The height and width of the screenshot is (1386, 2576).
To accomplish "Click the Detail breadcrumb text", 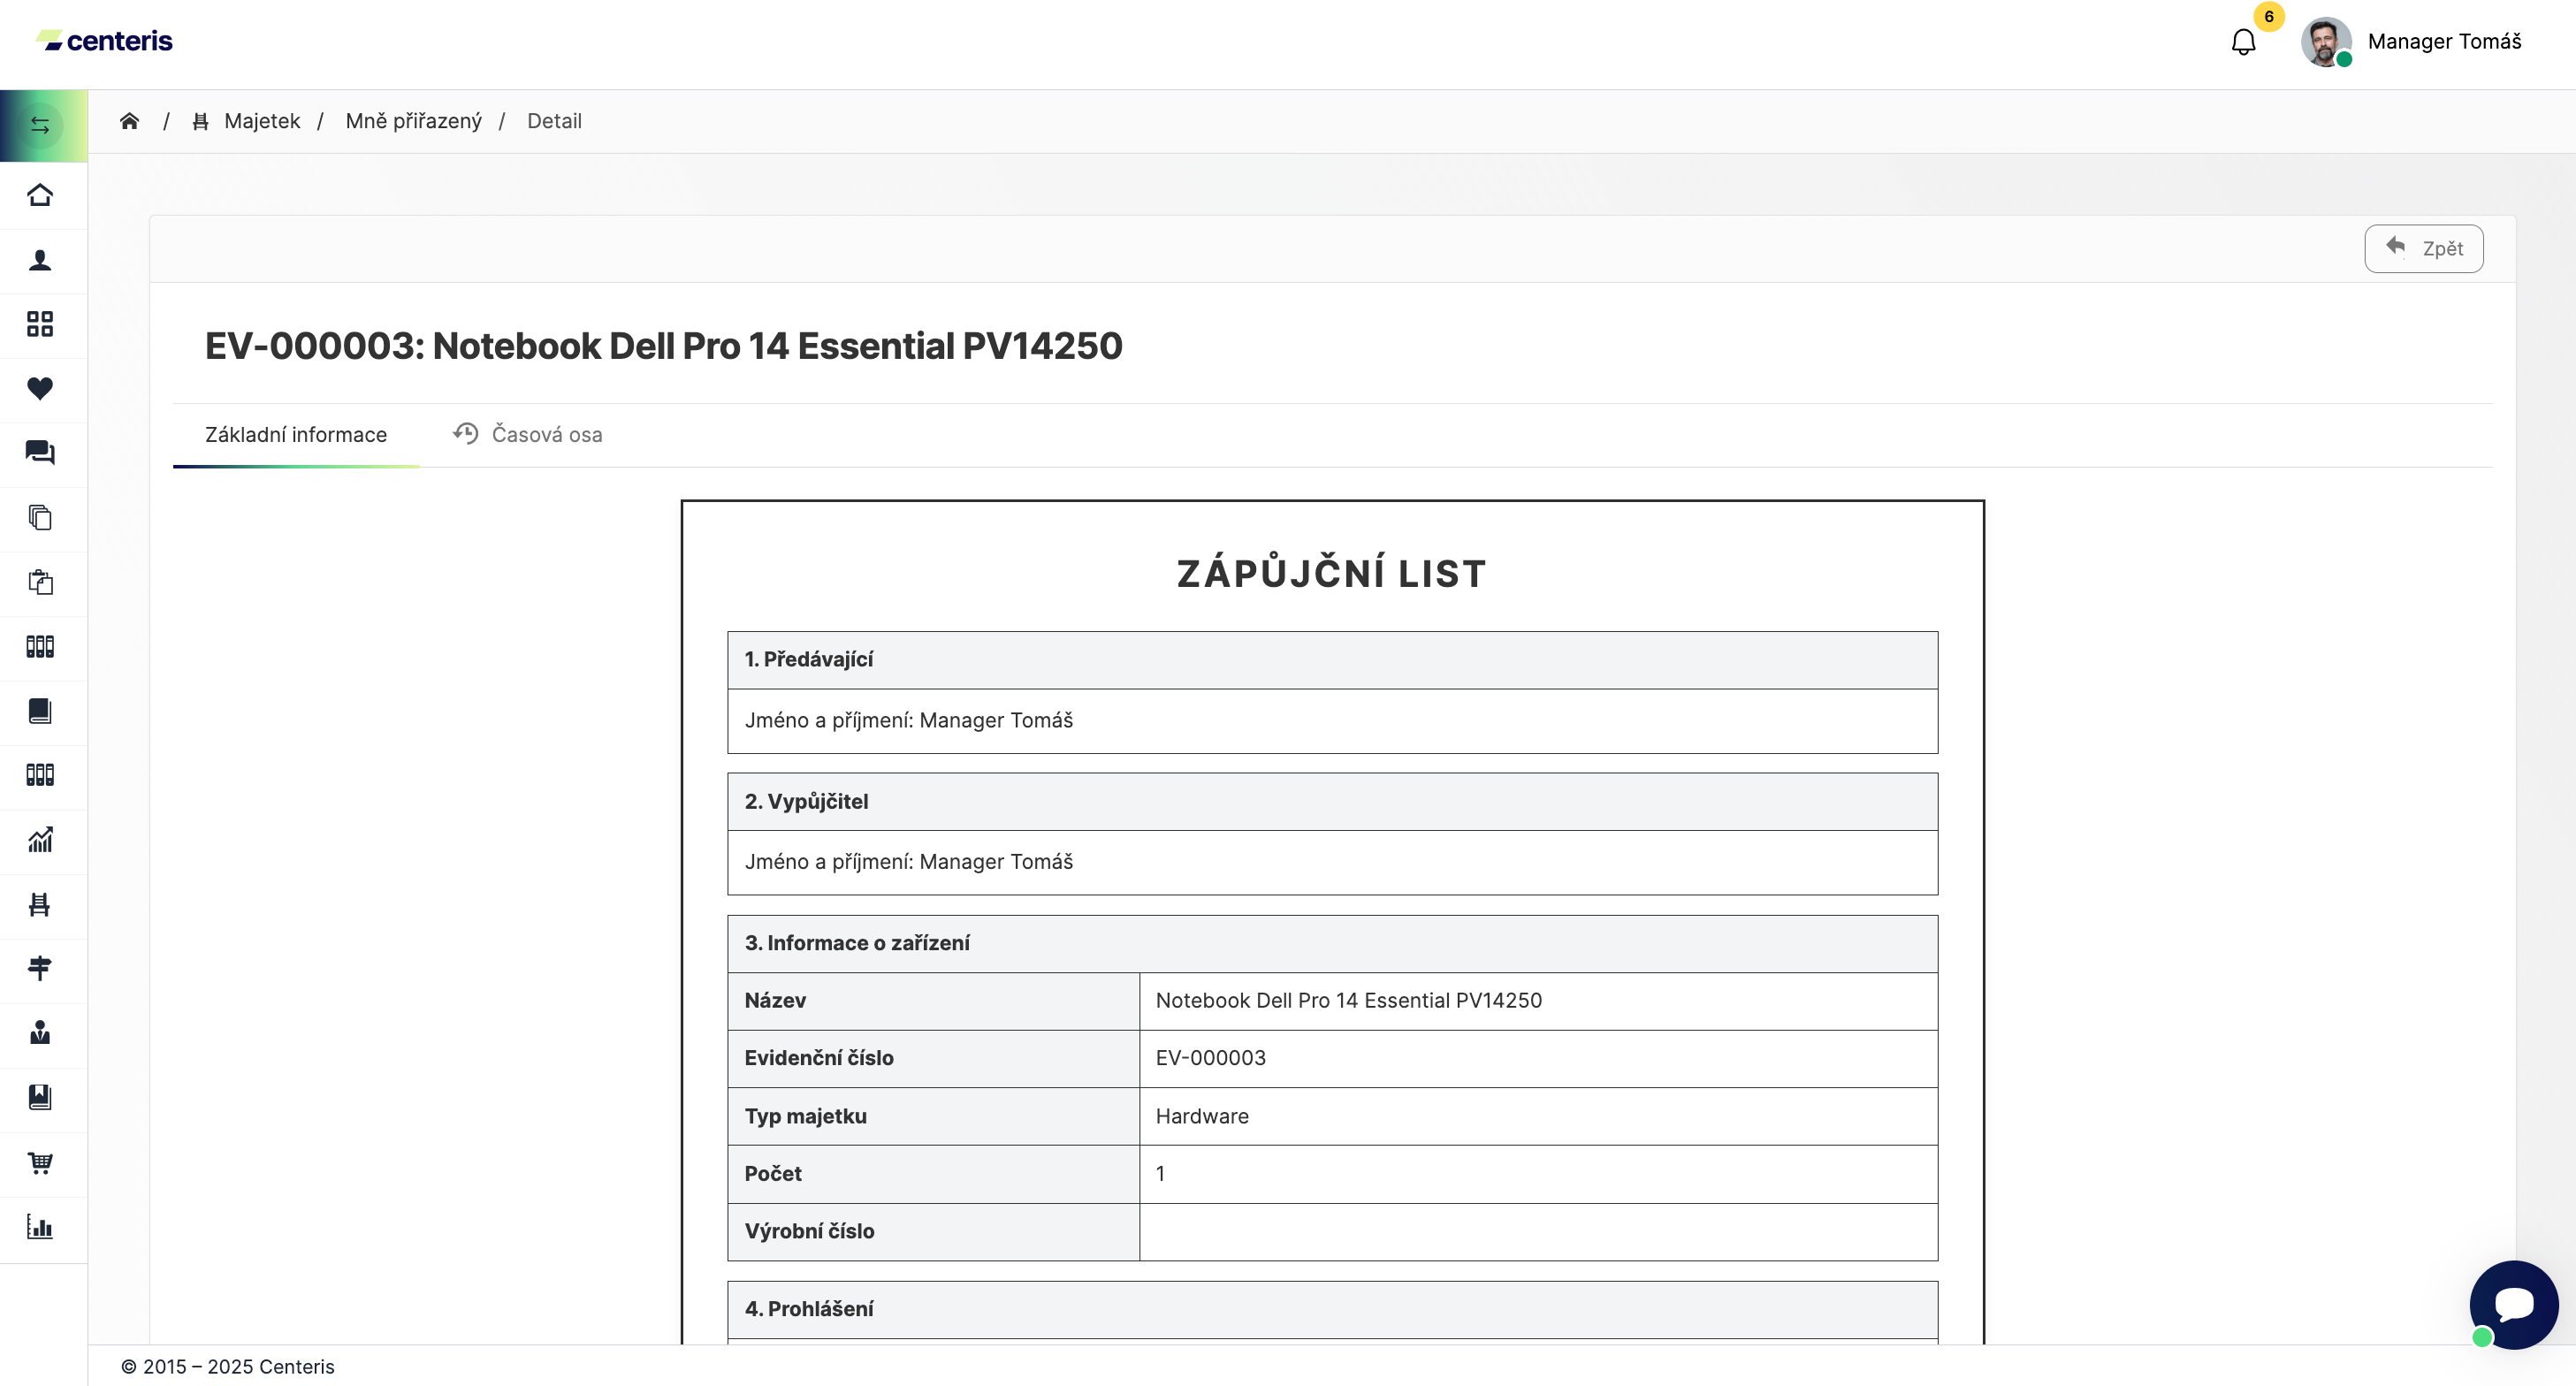I will pos(554,121).
